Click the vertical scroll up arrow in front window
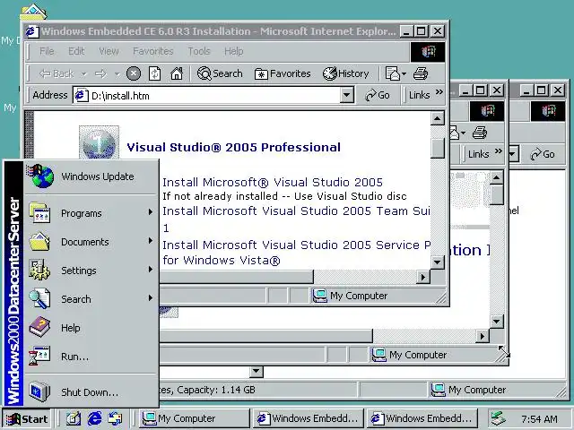Image resolution: width=574 pixels, height=430 pixels. coord(438,118)
